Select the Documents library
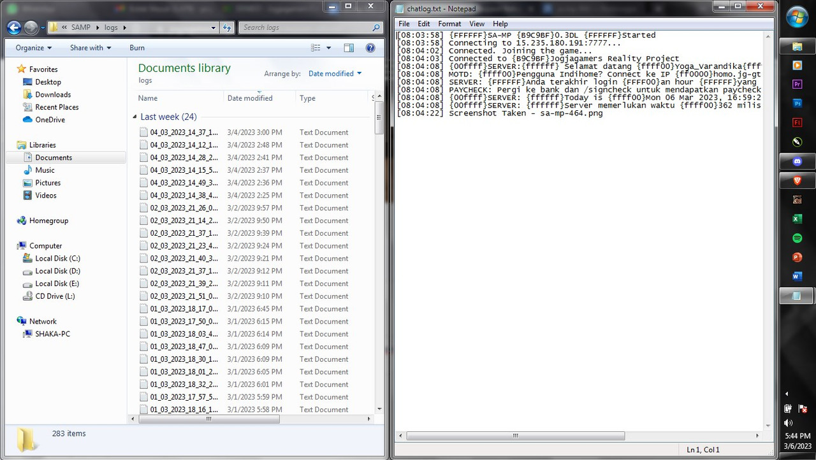 (54, 158)
